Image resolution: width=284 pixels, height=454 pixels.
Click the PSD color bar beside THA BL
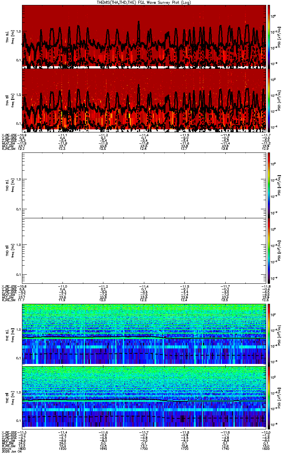(x=269, y=37)
